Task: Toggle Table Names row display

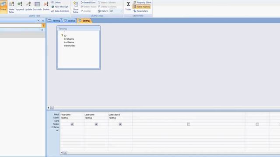Action: pyautogui.click(x=142, y=7)
